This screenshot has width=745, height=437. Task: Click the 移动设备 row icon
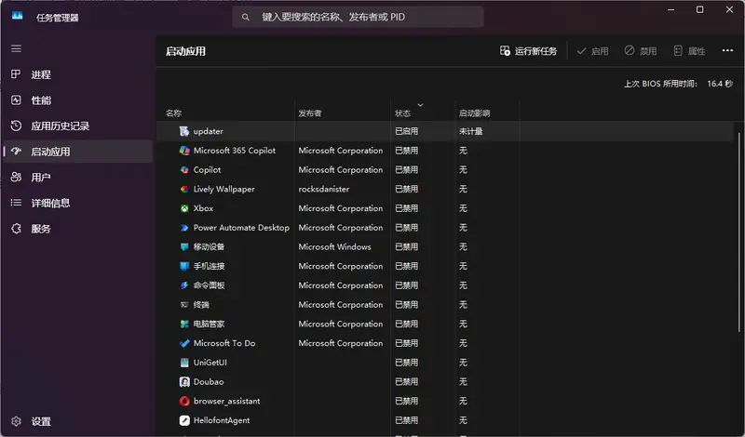[184, 246]
